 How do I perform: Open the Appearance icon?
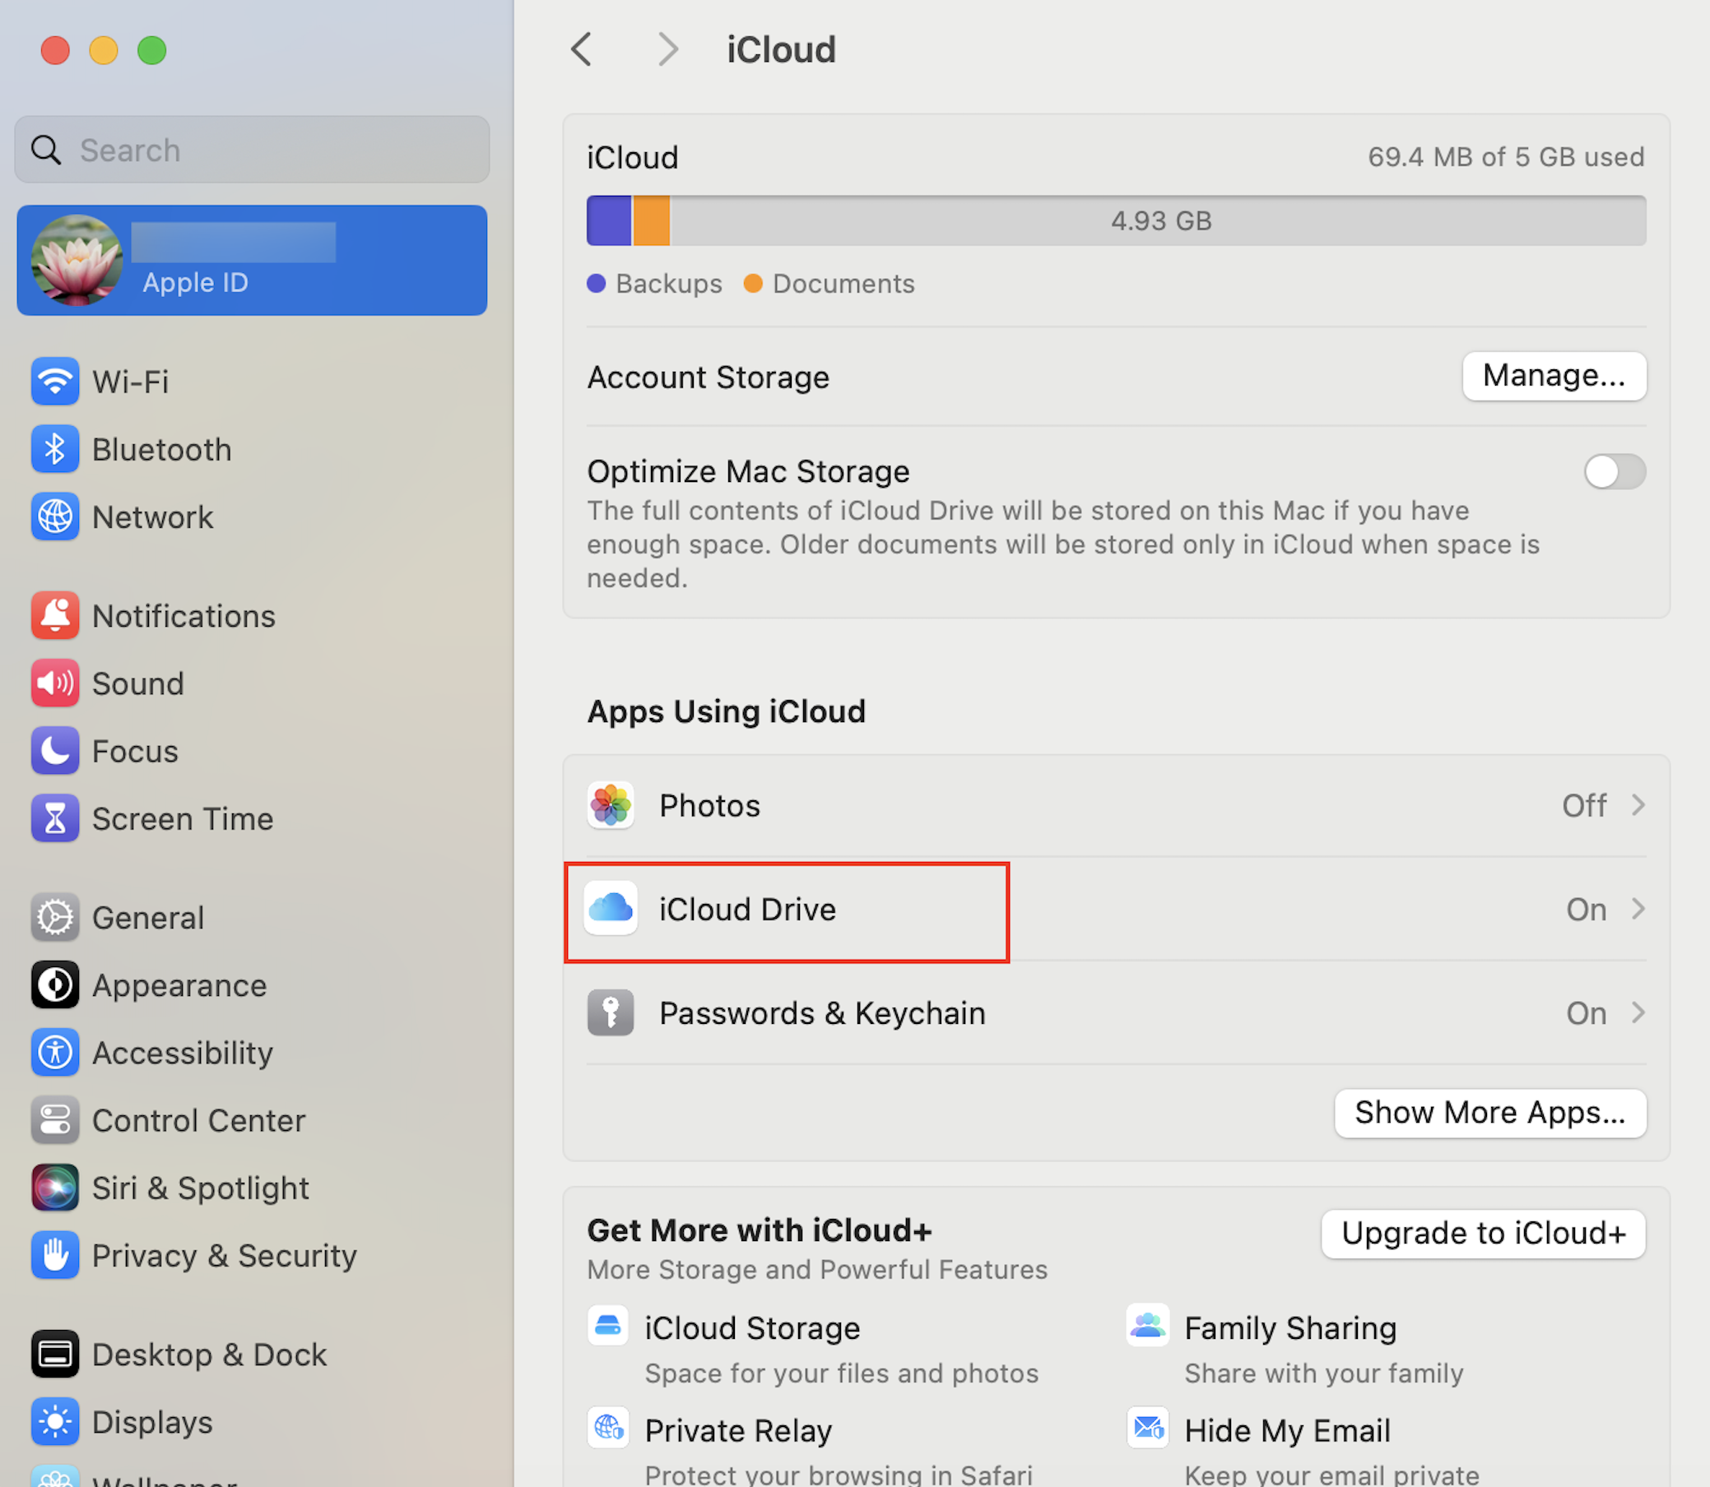(x=55, y=985)
